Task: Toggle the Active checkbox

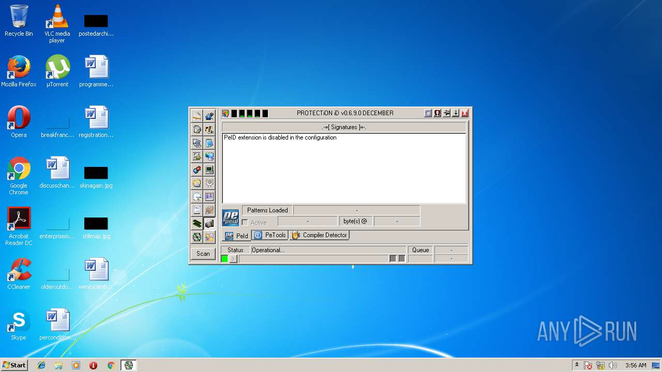Action: (245, 222)
